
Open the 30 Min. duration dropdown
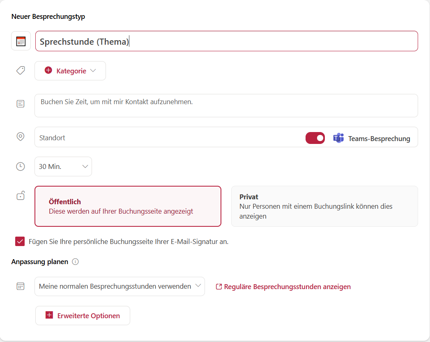(x=63, y=166)
